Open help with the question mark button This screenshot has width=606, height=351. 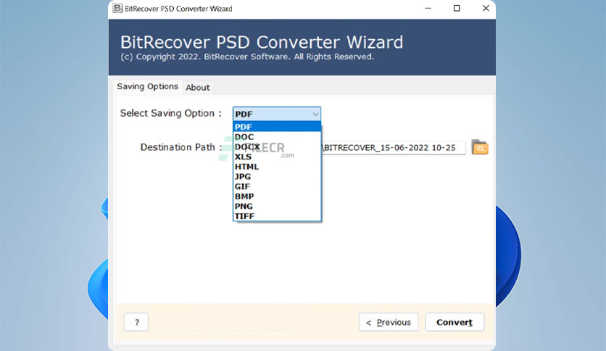(x=136, y=322)
